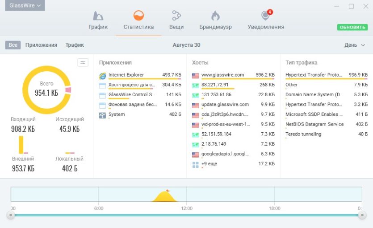Image resolution: width=373 pixels, height=228 pixels.
Task: Open the Брандмауэр flame icon
Action: 215,16
